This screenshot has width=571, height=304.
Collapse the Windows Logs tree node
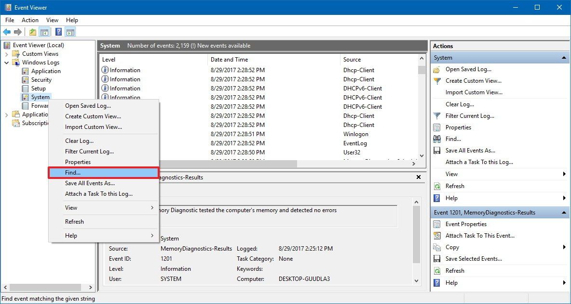click(6, 62)
